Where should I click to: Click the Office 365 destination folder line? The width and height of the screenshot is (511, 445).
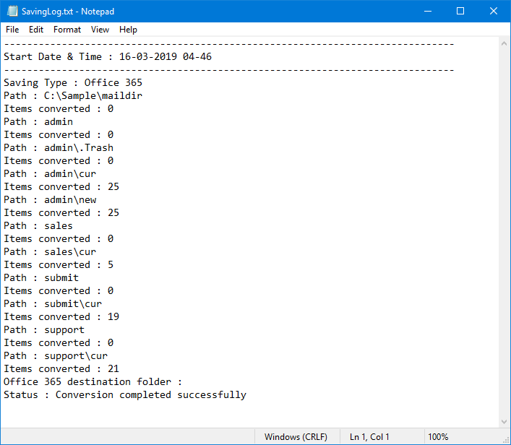tap(93, 382)
